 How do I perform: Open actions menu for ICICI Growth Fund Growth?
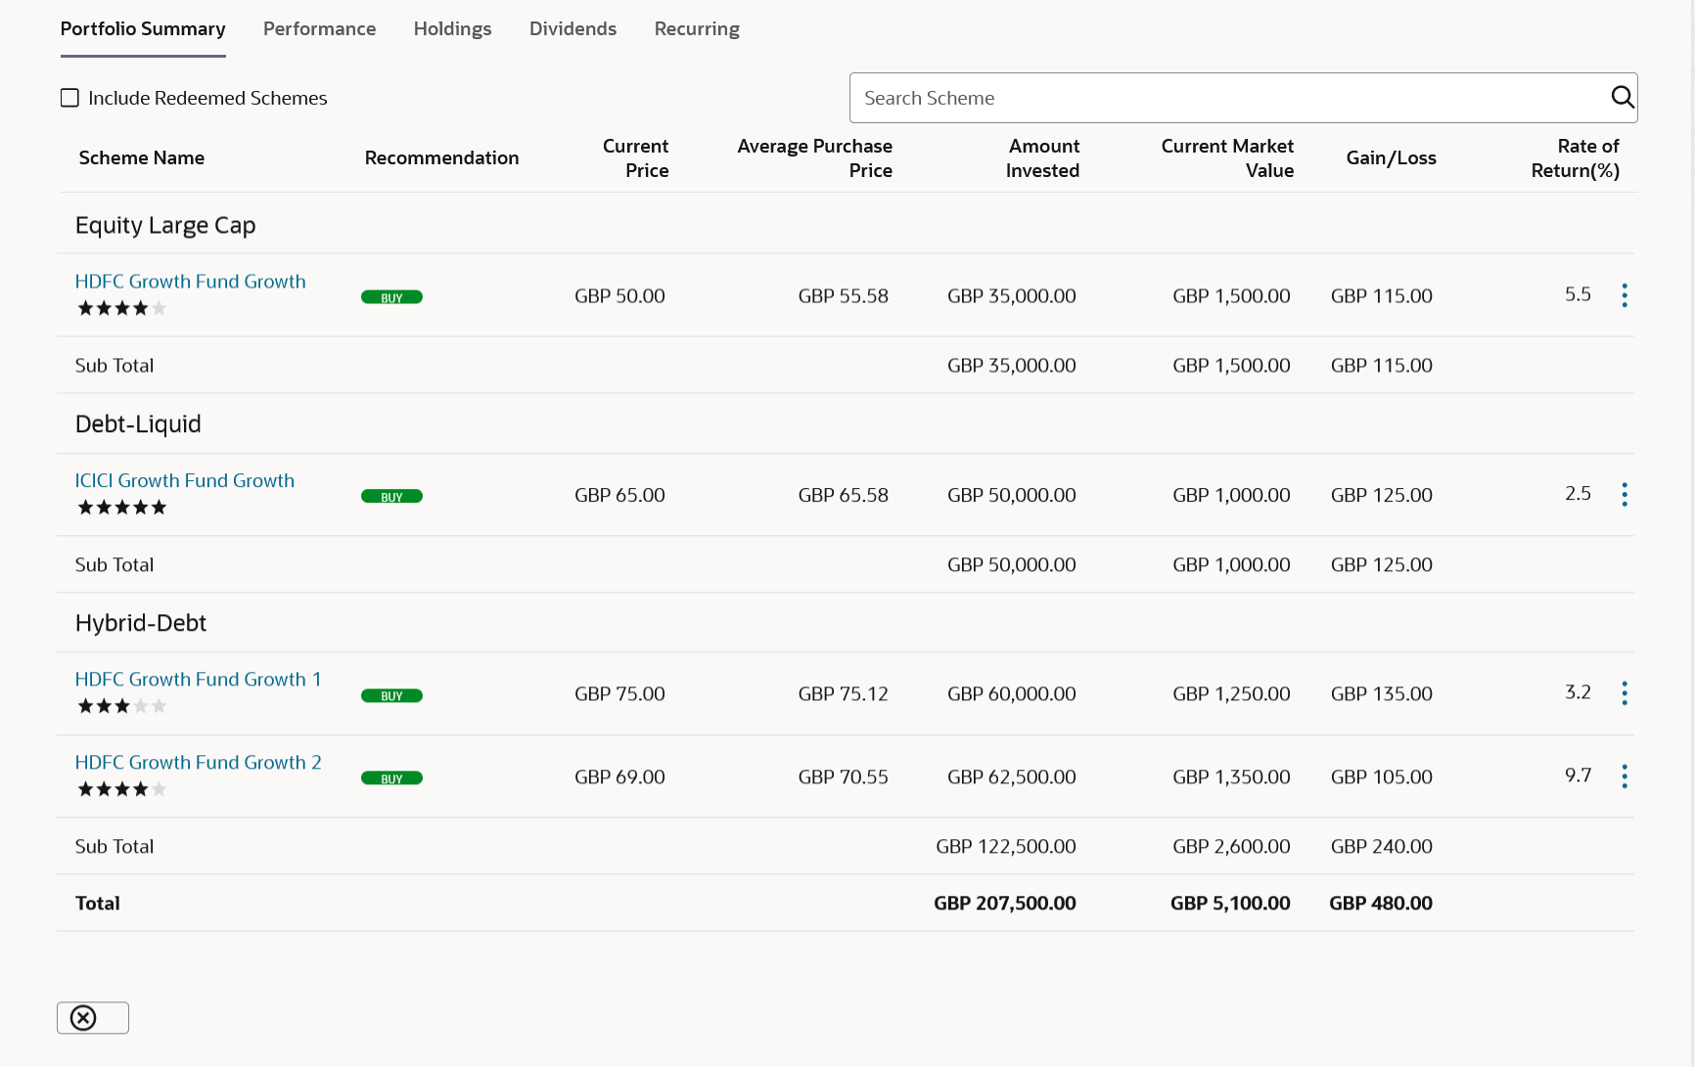coord(1624,495)
